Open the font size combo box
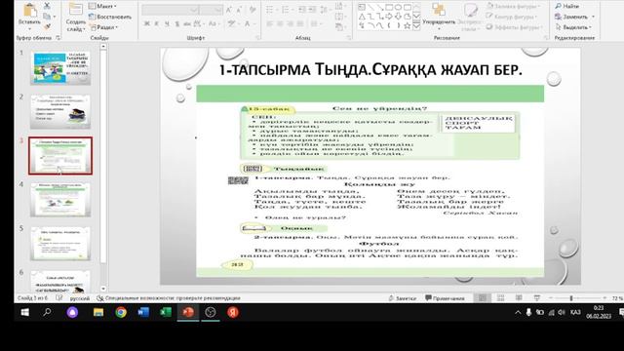 pos(211,10)
